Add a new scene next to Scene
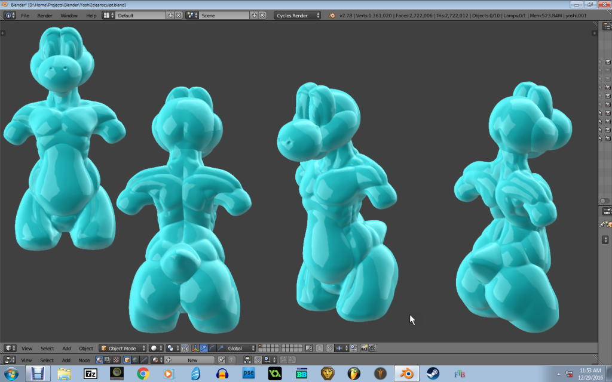 [254, 15]
